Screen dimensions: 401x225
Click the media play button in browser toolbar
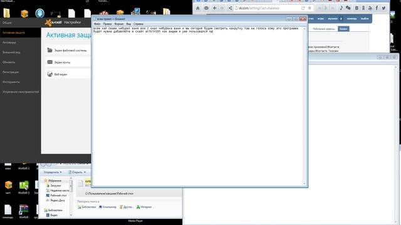click(x=326, y=8)
